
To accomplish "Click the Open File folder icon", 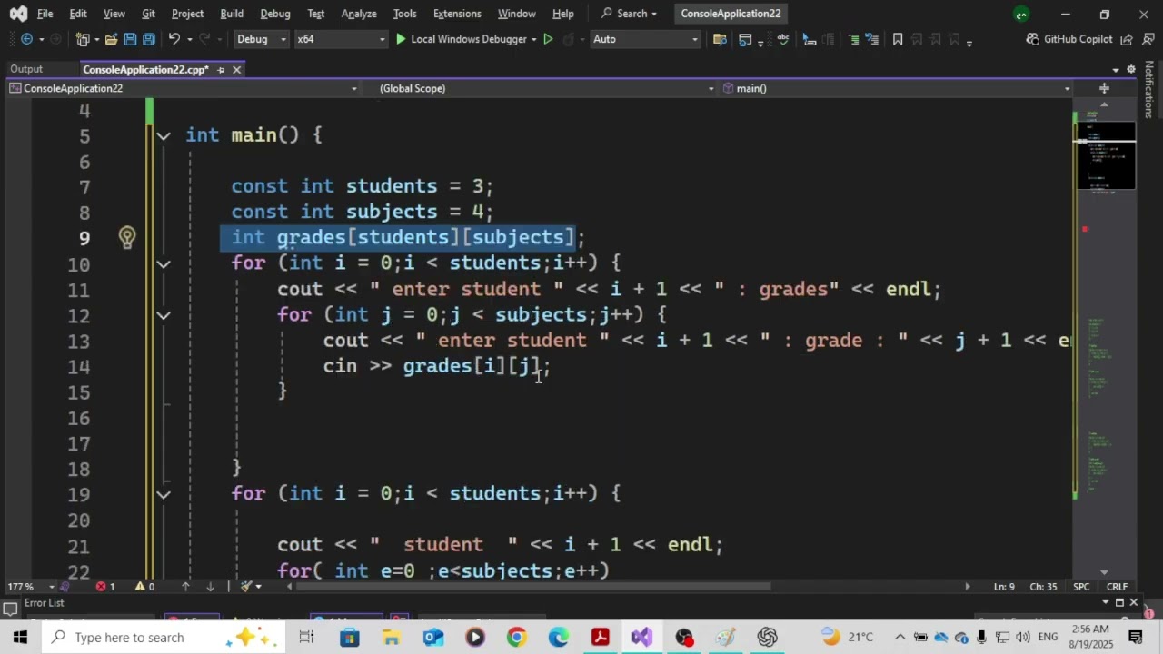I will click(111, 39).
